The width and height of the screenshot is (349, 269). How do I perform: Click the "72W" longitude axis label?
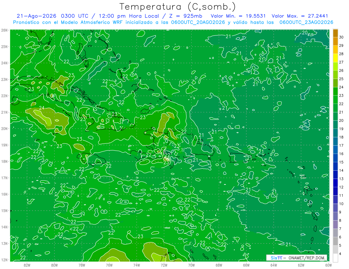pos(164,265)
